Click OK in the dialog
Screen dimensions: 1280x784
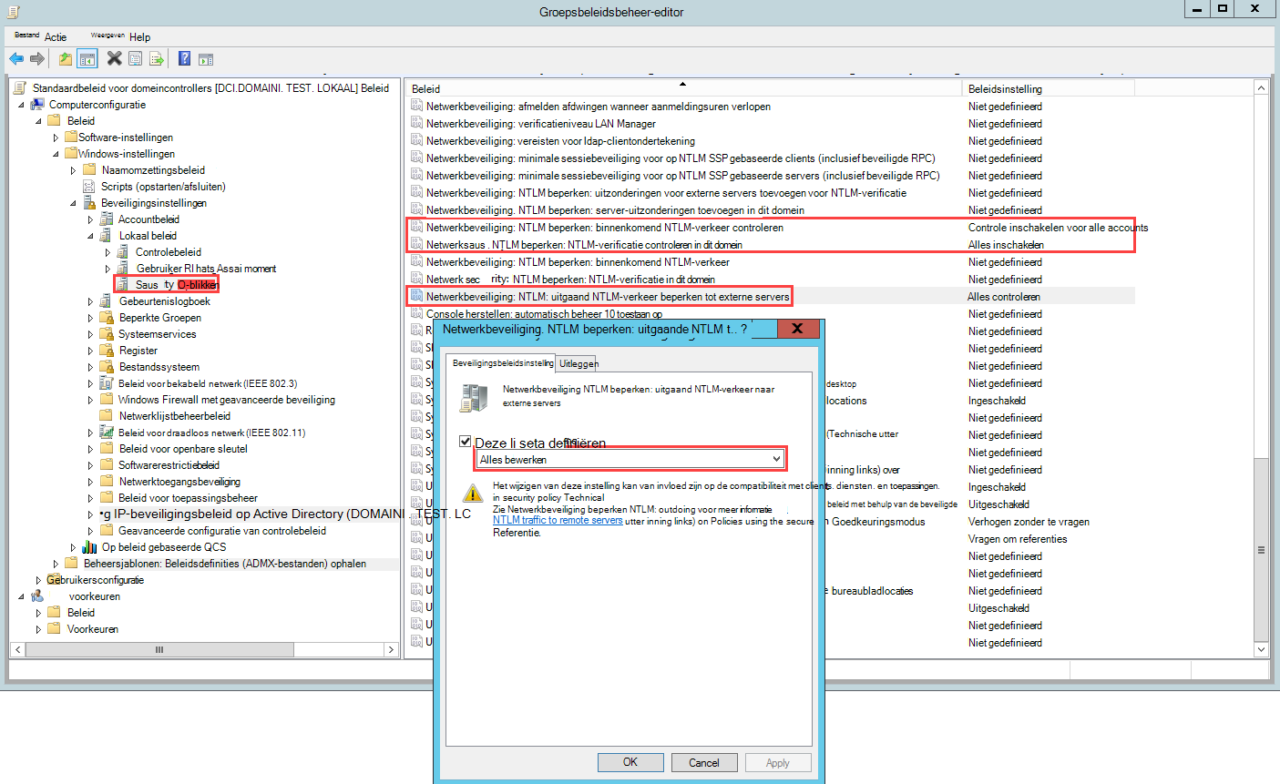coord(630,762)
